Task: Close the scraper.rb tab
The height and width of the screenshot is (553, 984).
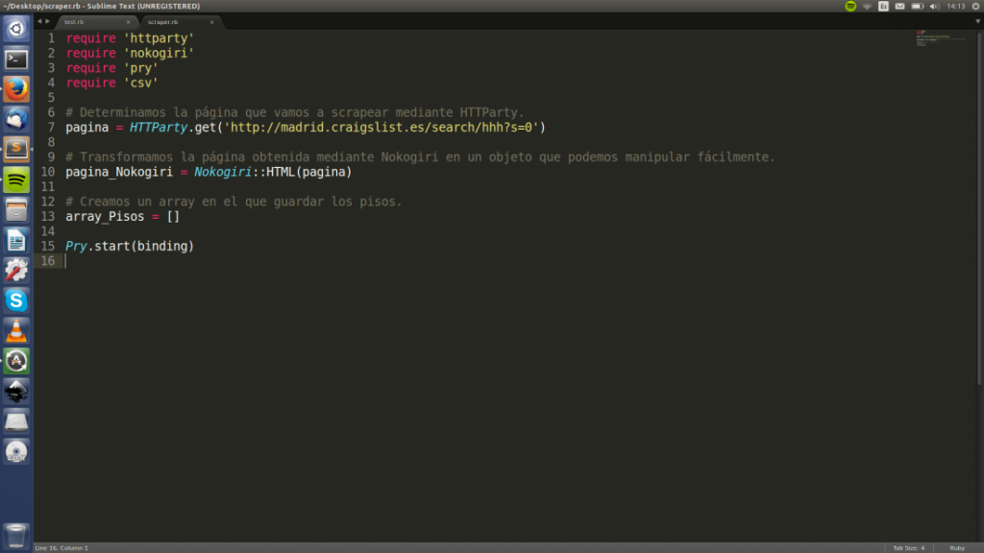Action: (x=211, y=21)
